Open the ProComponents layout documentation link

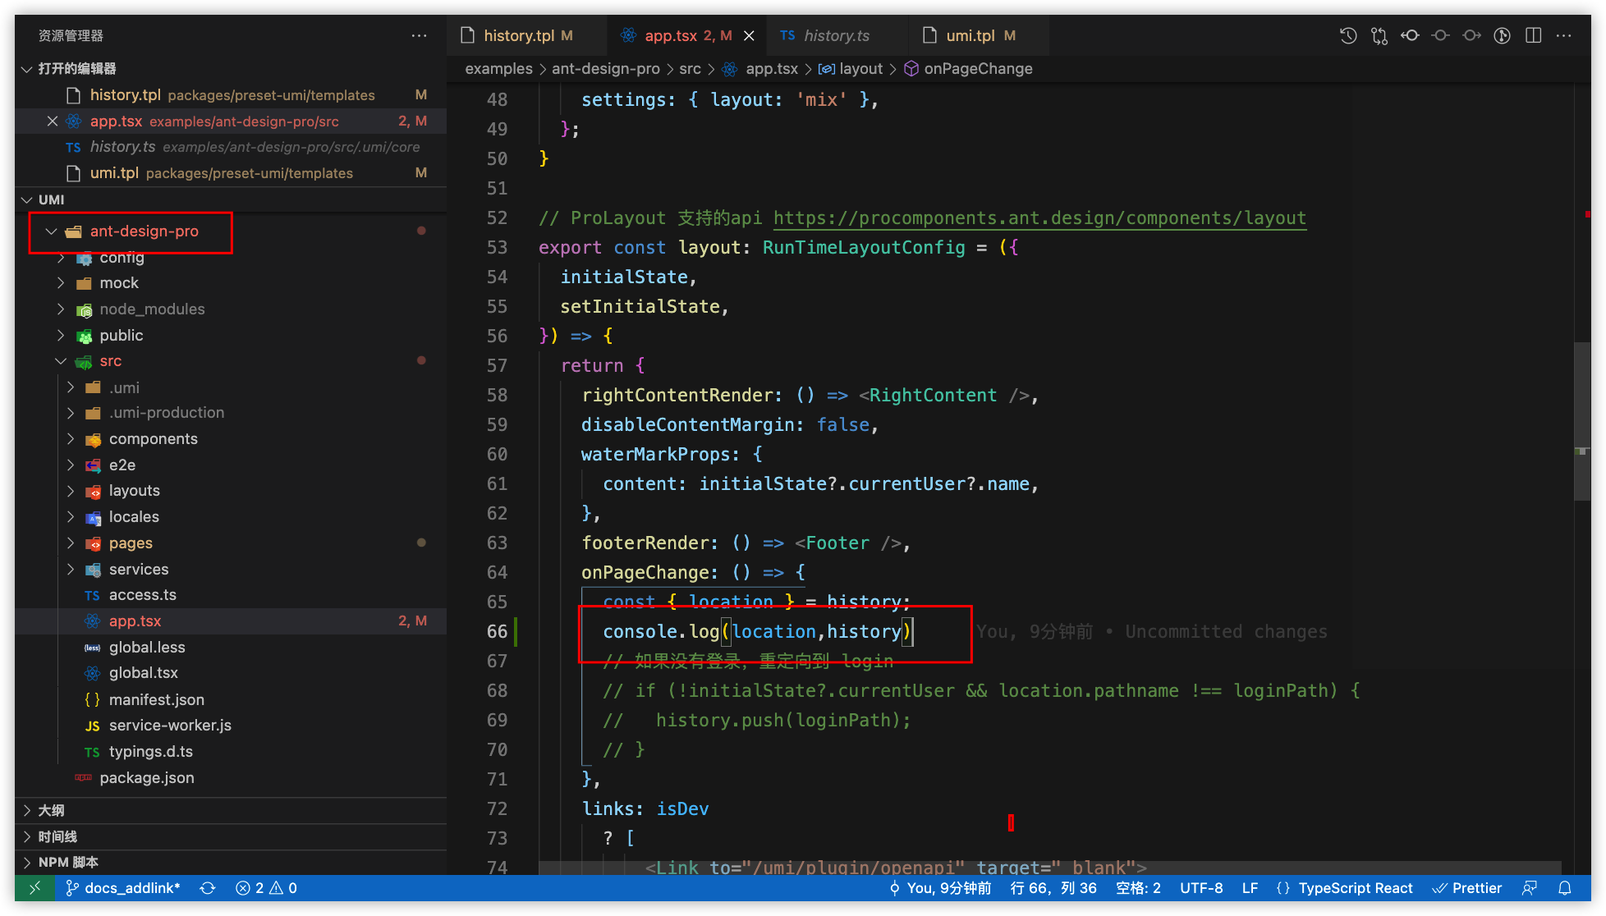pos(1039,218)
